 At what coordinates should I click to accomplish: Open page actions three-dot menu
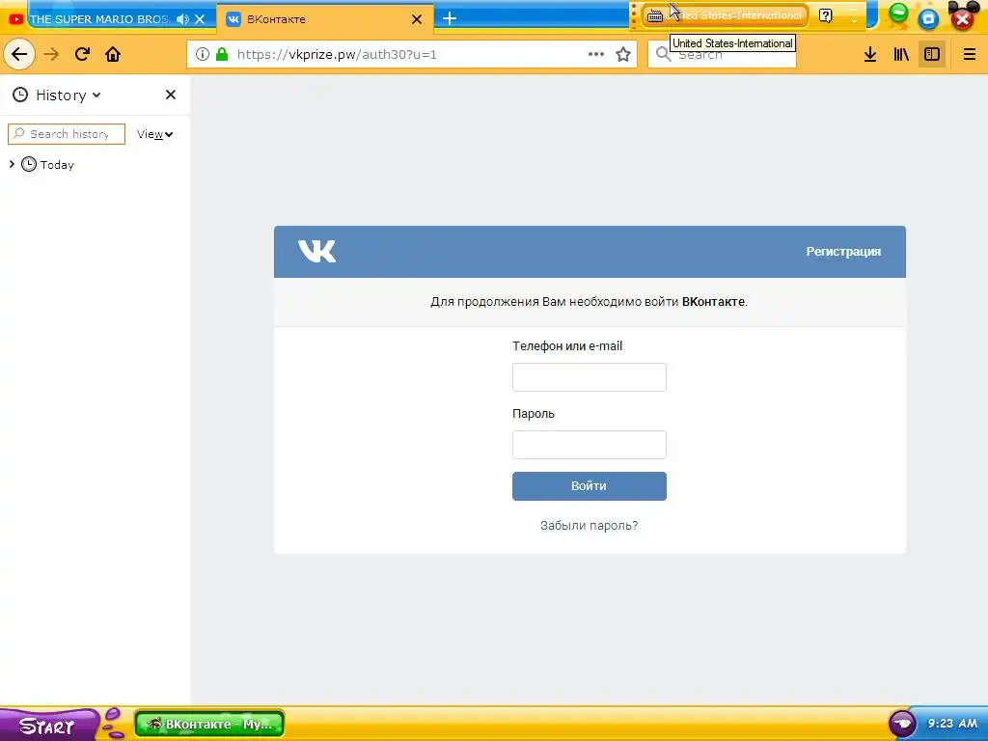coord(596,54)
